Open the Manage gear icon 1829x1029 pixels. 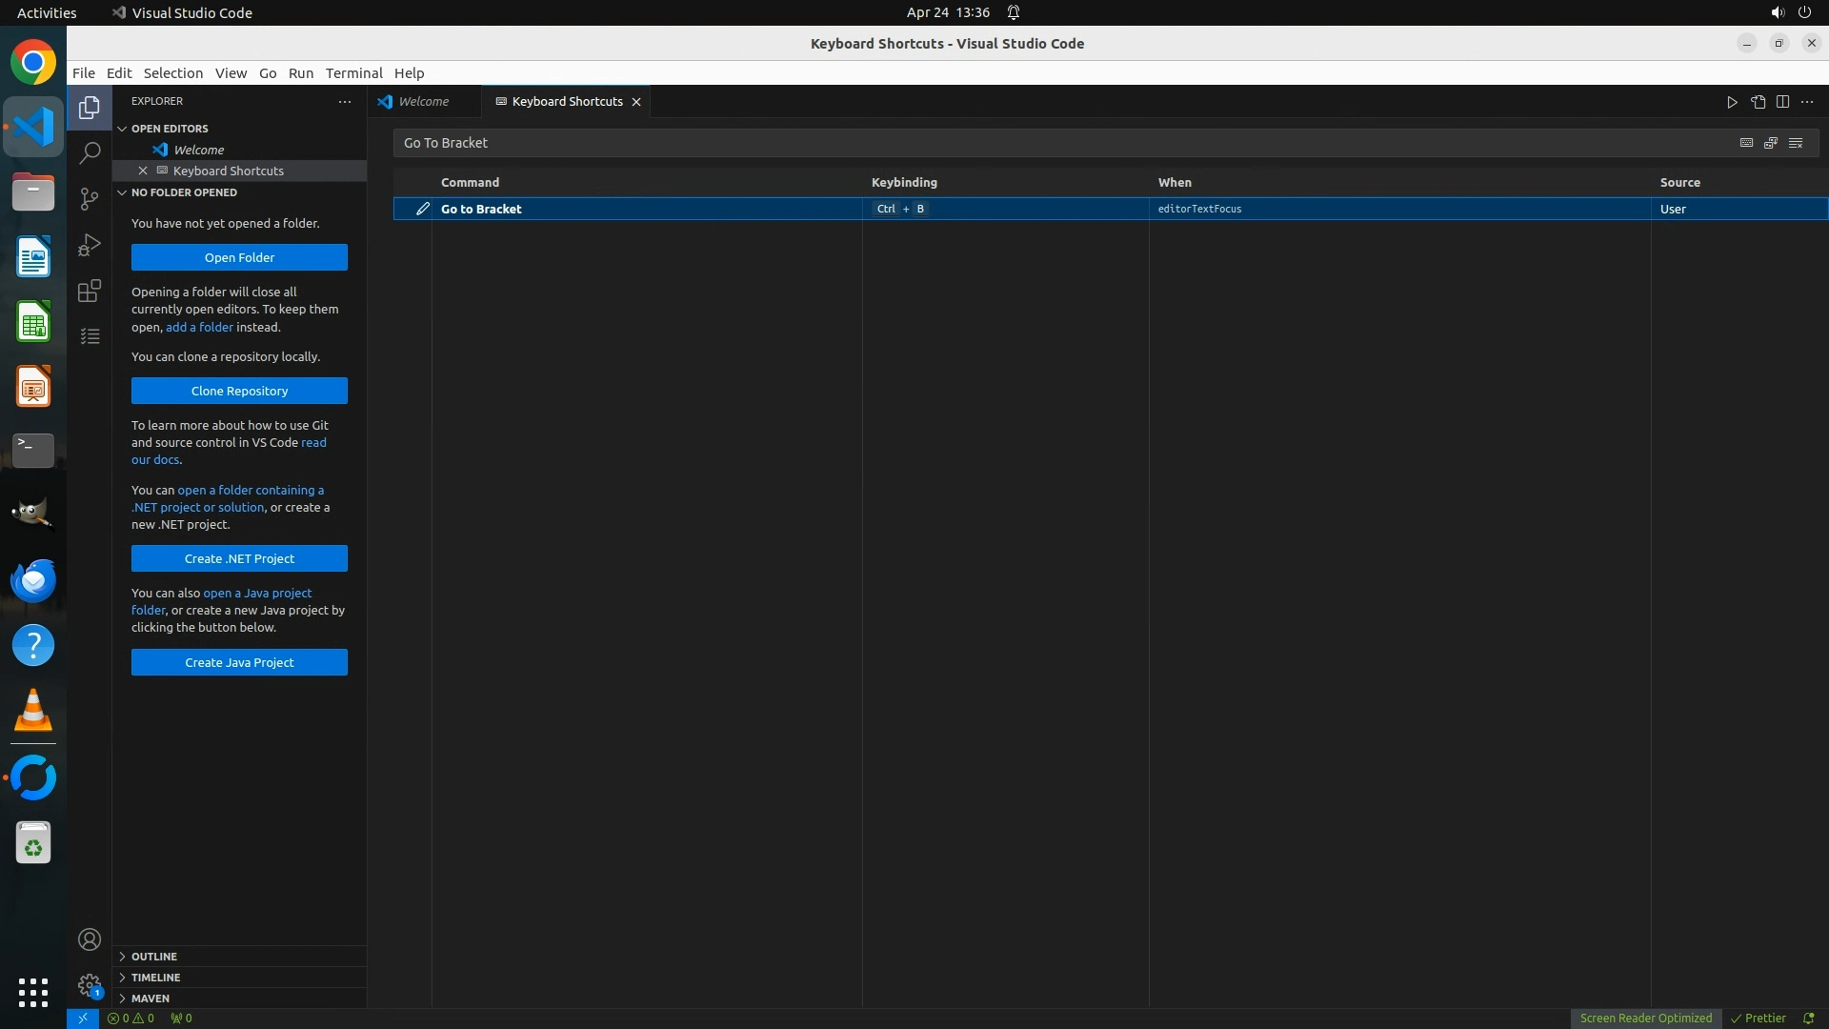pyautogui.click(x=90, y=985)
